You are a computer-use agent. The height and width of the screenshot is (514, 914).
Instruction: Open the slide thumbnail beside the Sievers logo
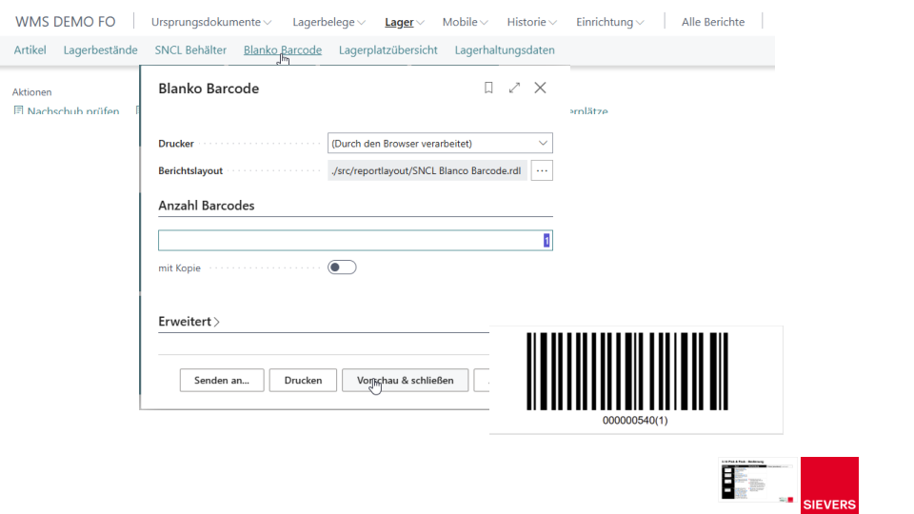point(758,480)
